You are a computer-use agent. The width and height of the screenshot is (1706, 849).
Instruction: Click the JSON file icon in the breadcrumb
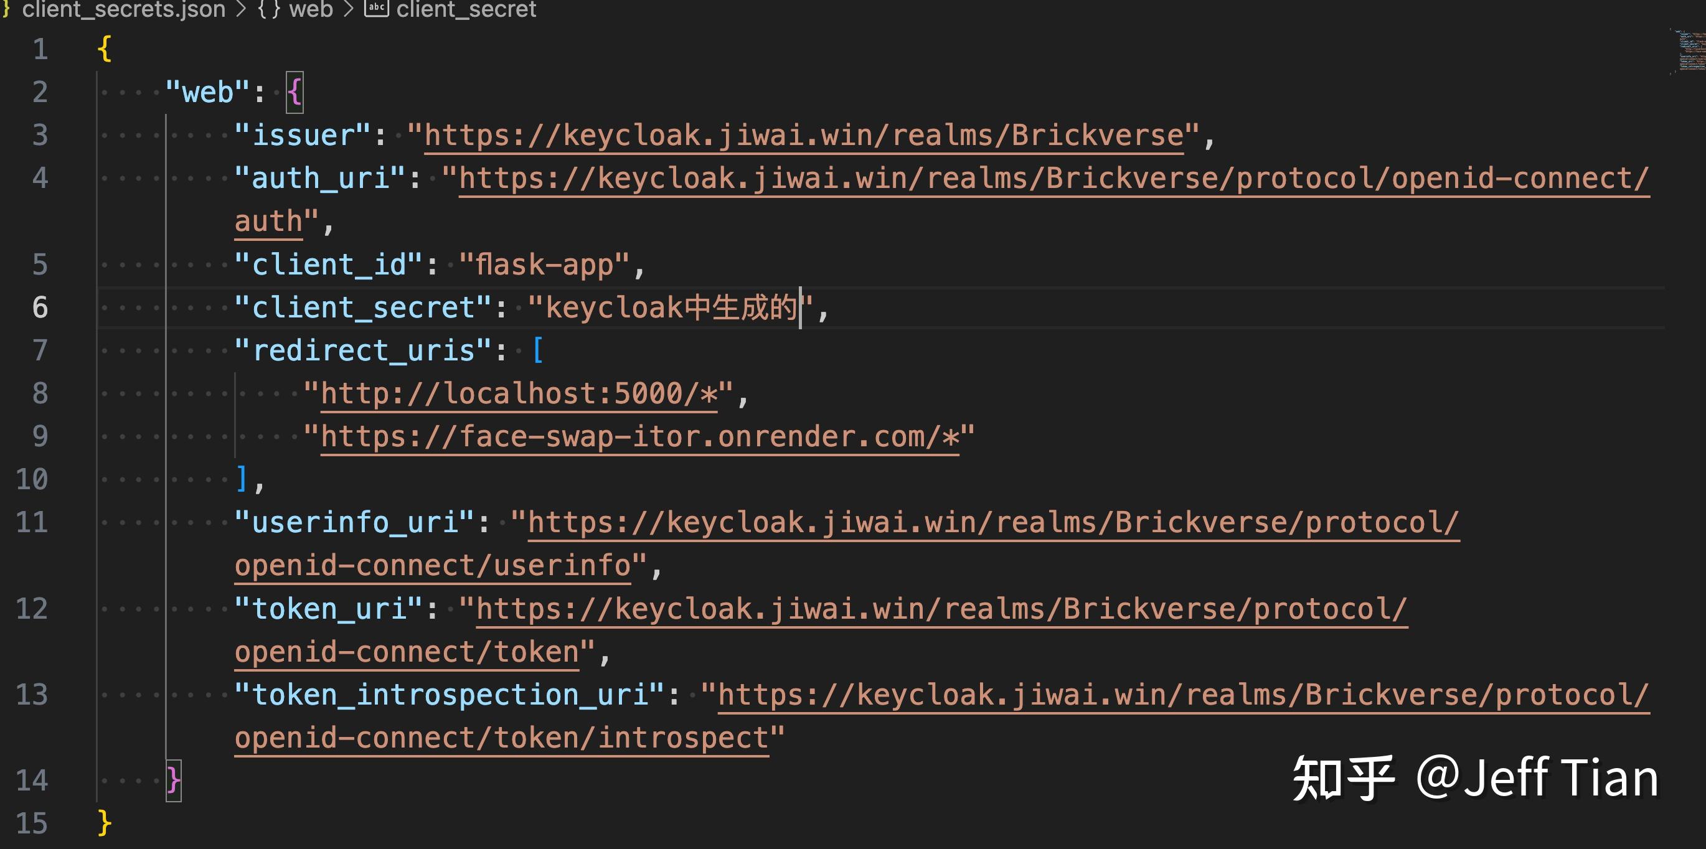tap(7, 9)
